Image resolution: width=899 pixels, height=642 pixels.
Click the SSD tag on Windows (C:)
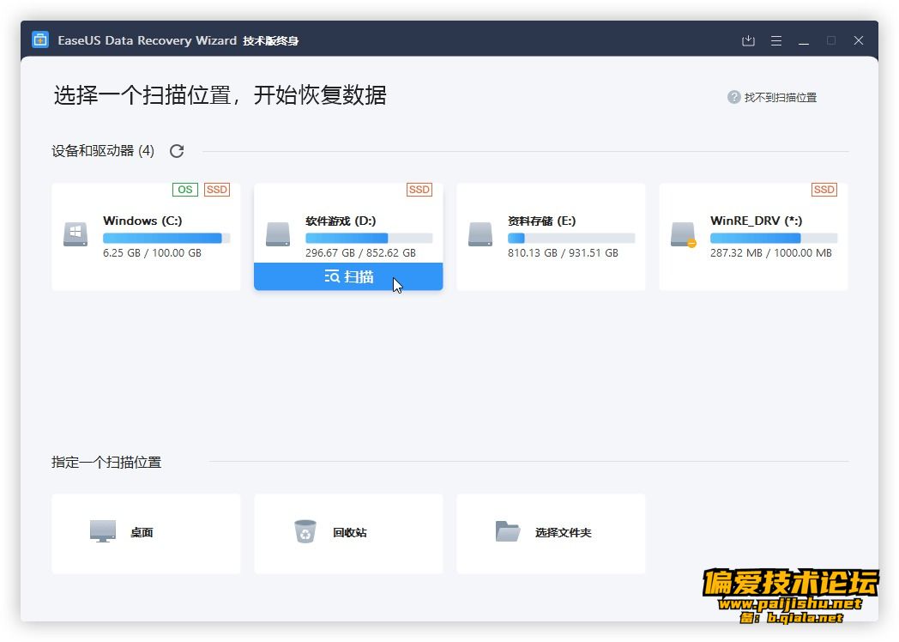tap(217, 190)
